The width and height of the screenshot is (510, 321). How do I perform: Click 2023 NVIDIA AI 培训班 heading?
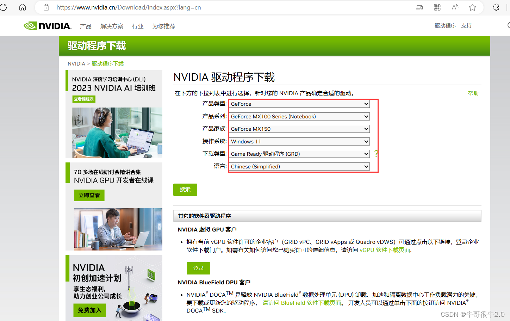(114, 88)
